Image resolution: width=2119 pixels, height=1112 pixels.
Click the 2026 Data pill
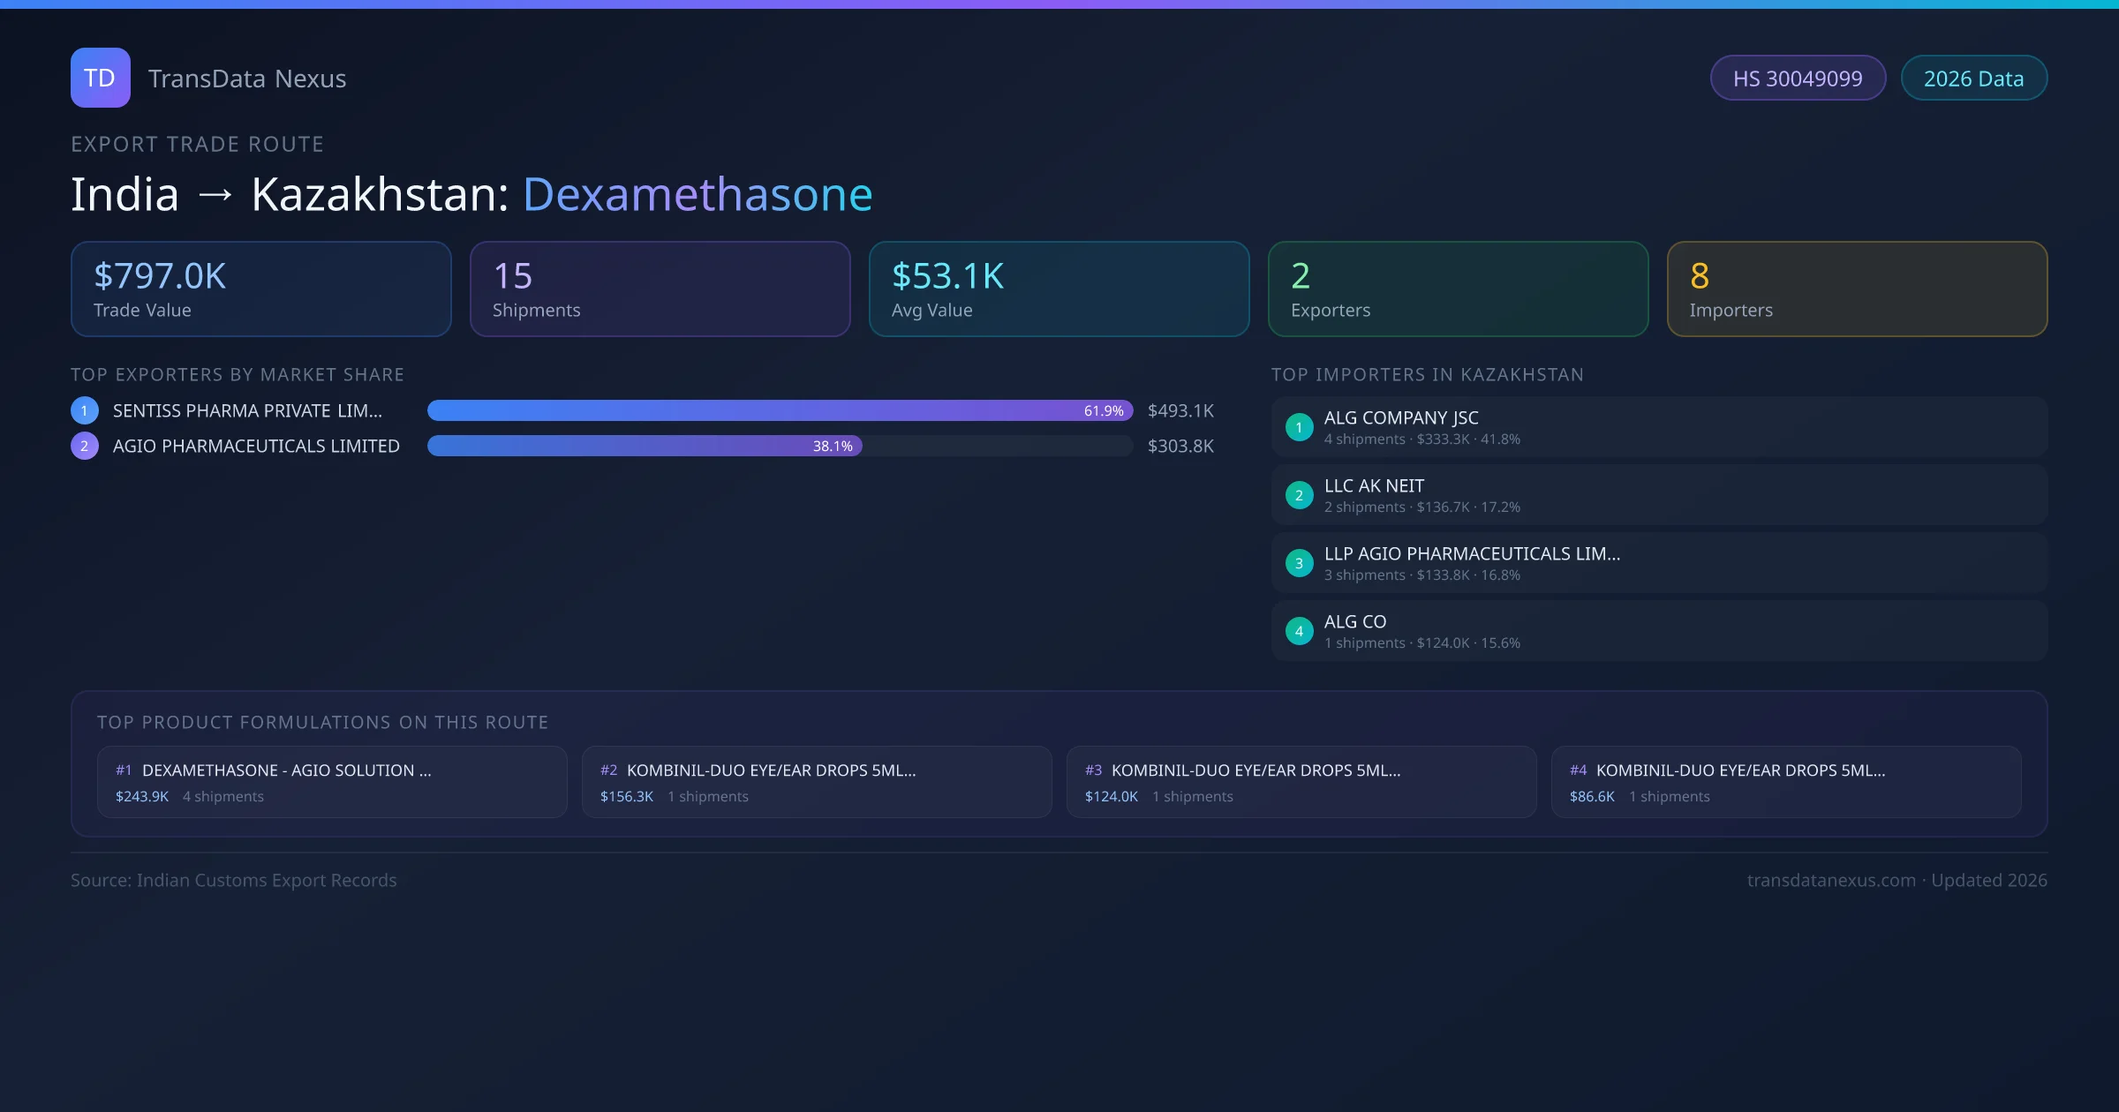click(1973, 79)
